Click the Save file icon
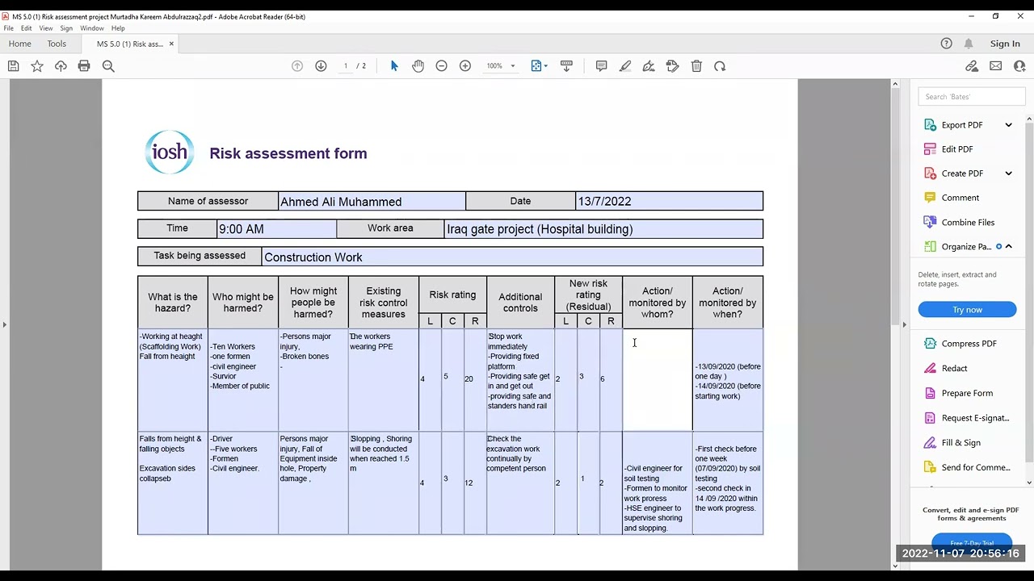Image resolution: width=1034 pixels, height=581 pixels. tap(13, 66)
